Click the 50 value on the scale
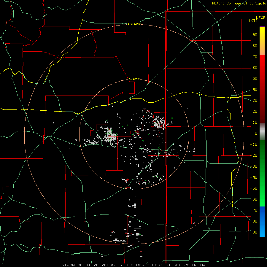 255,79
